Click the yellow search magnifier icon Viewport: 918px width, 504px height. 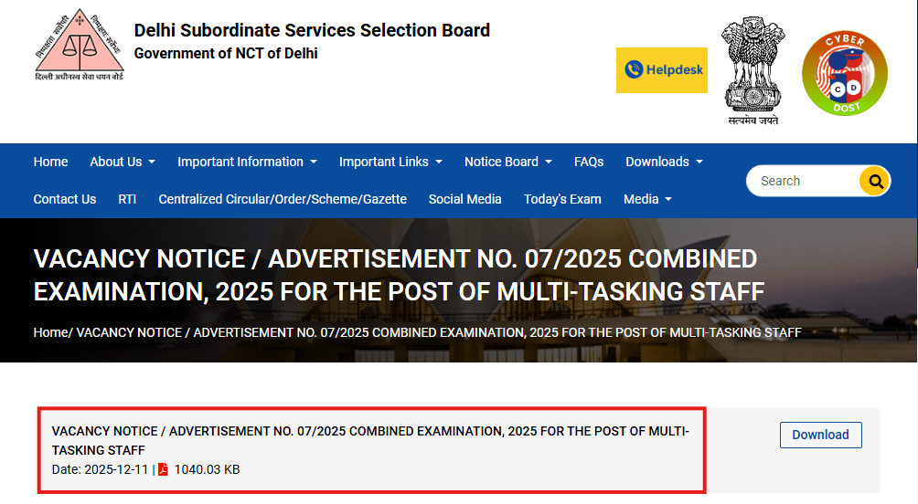coord(875,181)
